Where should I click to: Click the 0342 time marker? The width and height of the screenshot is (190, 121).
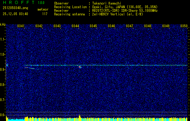coord(39,26)
